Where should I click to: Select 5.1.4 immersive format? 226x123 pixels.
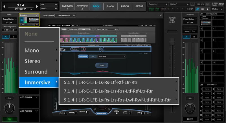click(119, 82)
